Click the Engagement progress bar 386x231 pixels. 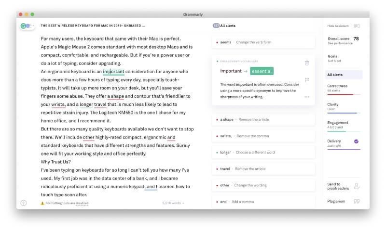(x=344, y=131)
